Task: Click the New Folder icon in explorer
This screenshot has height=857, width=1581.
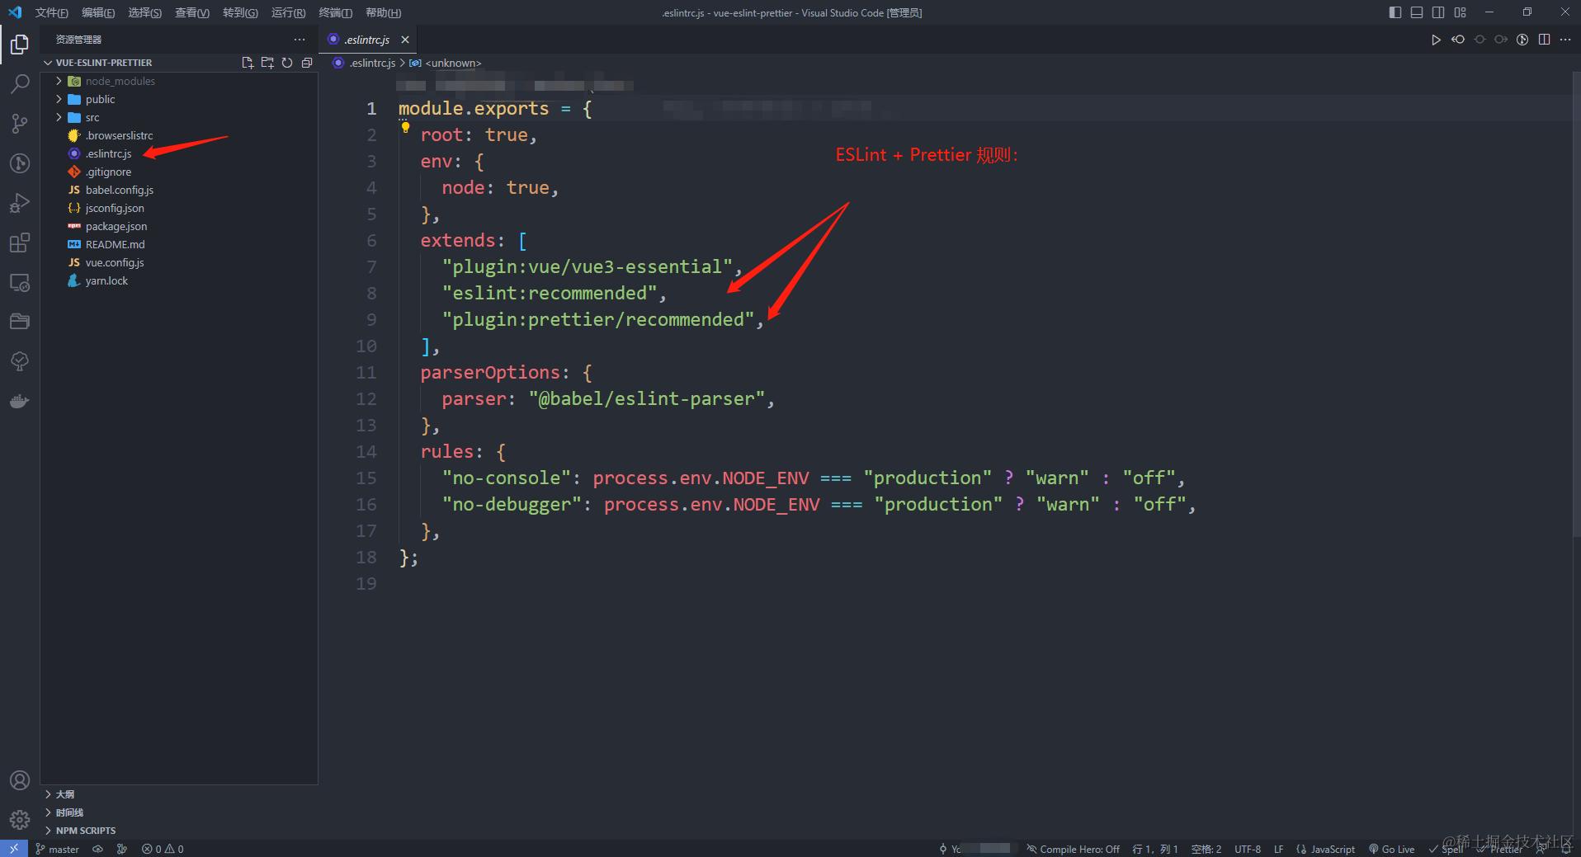Action: coord(267,63)
